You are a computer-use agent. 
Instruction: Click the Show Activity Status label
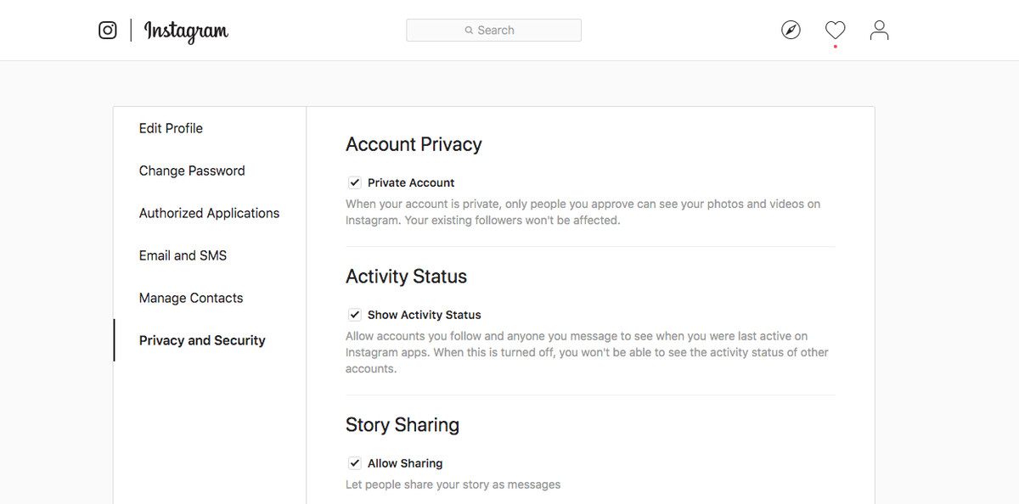click(425, 315)
